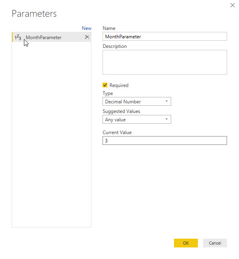Confirm the parameters with OK
The height and width of the screenshot is (259, 239).
(x=186, y=243)
